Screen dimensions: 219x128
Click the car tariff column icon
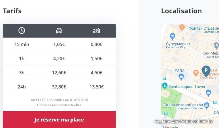[x=59, y=31]
